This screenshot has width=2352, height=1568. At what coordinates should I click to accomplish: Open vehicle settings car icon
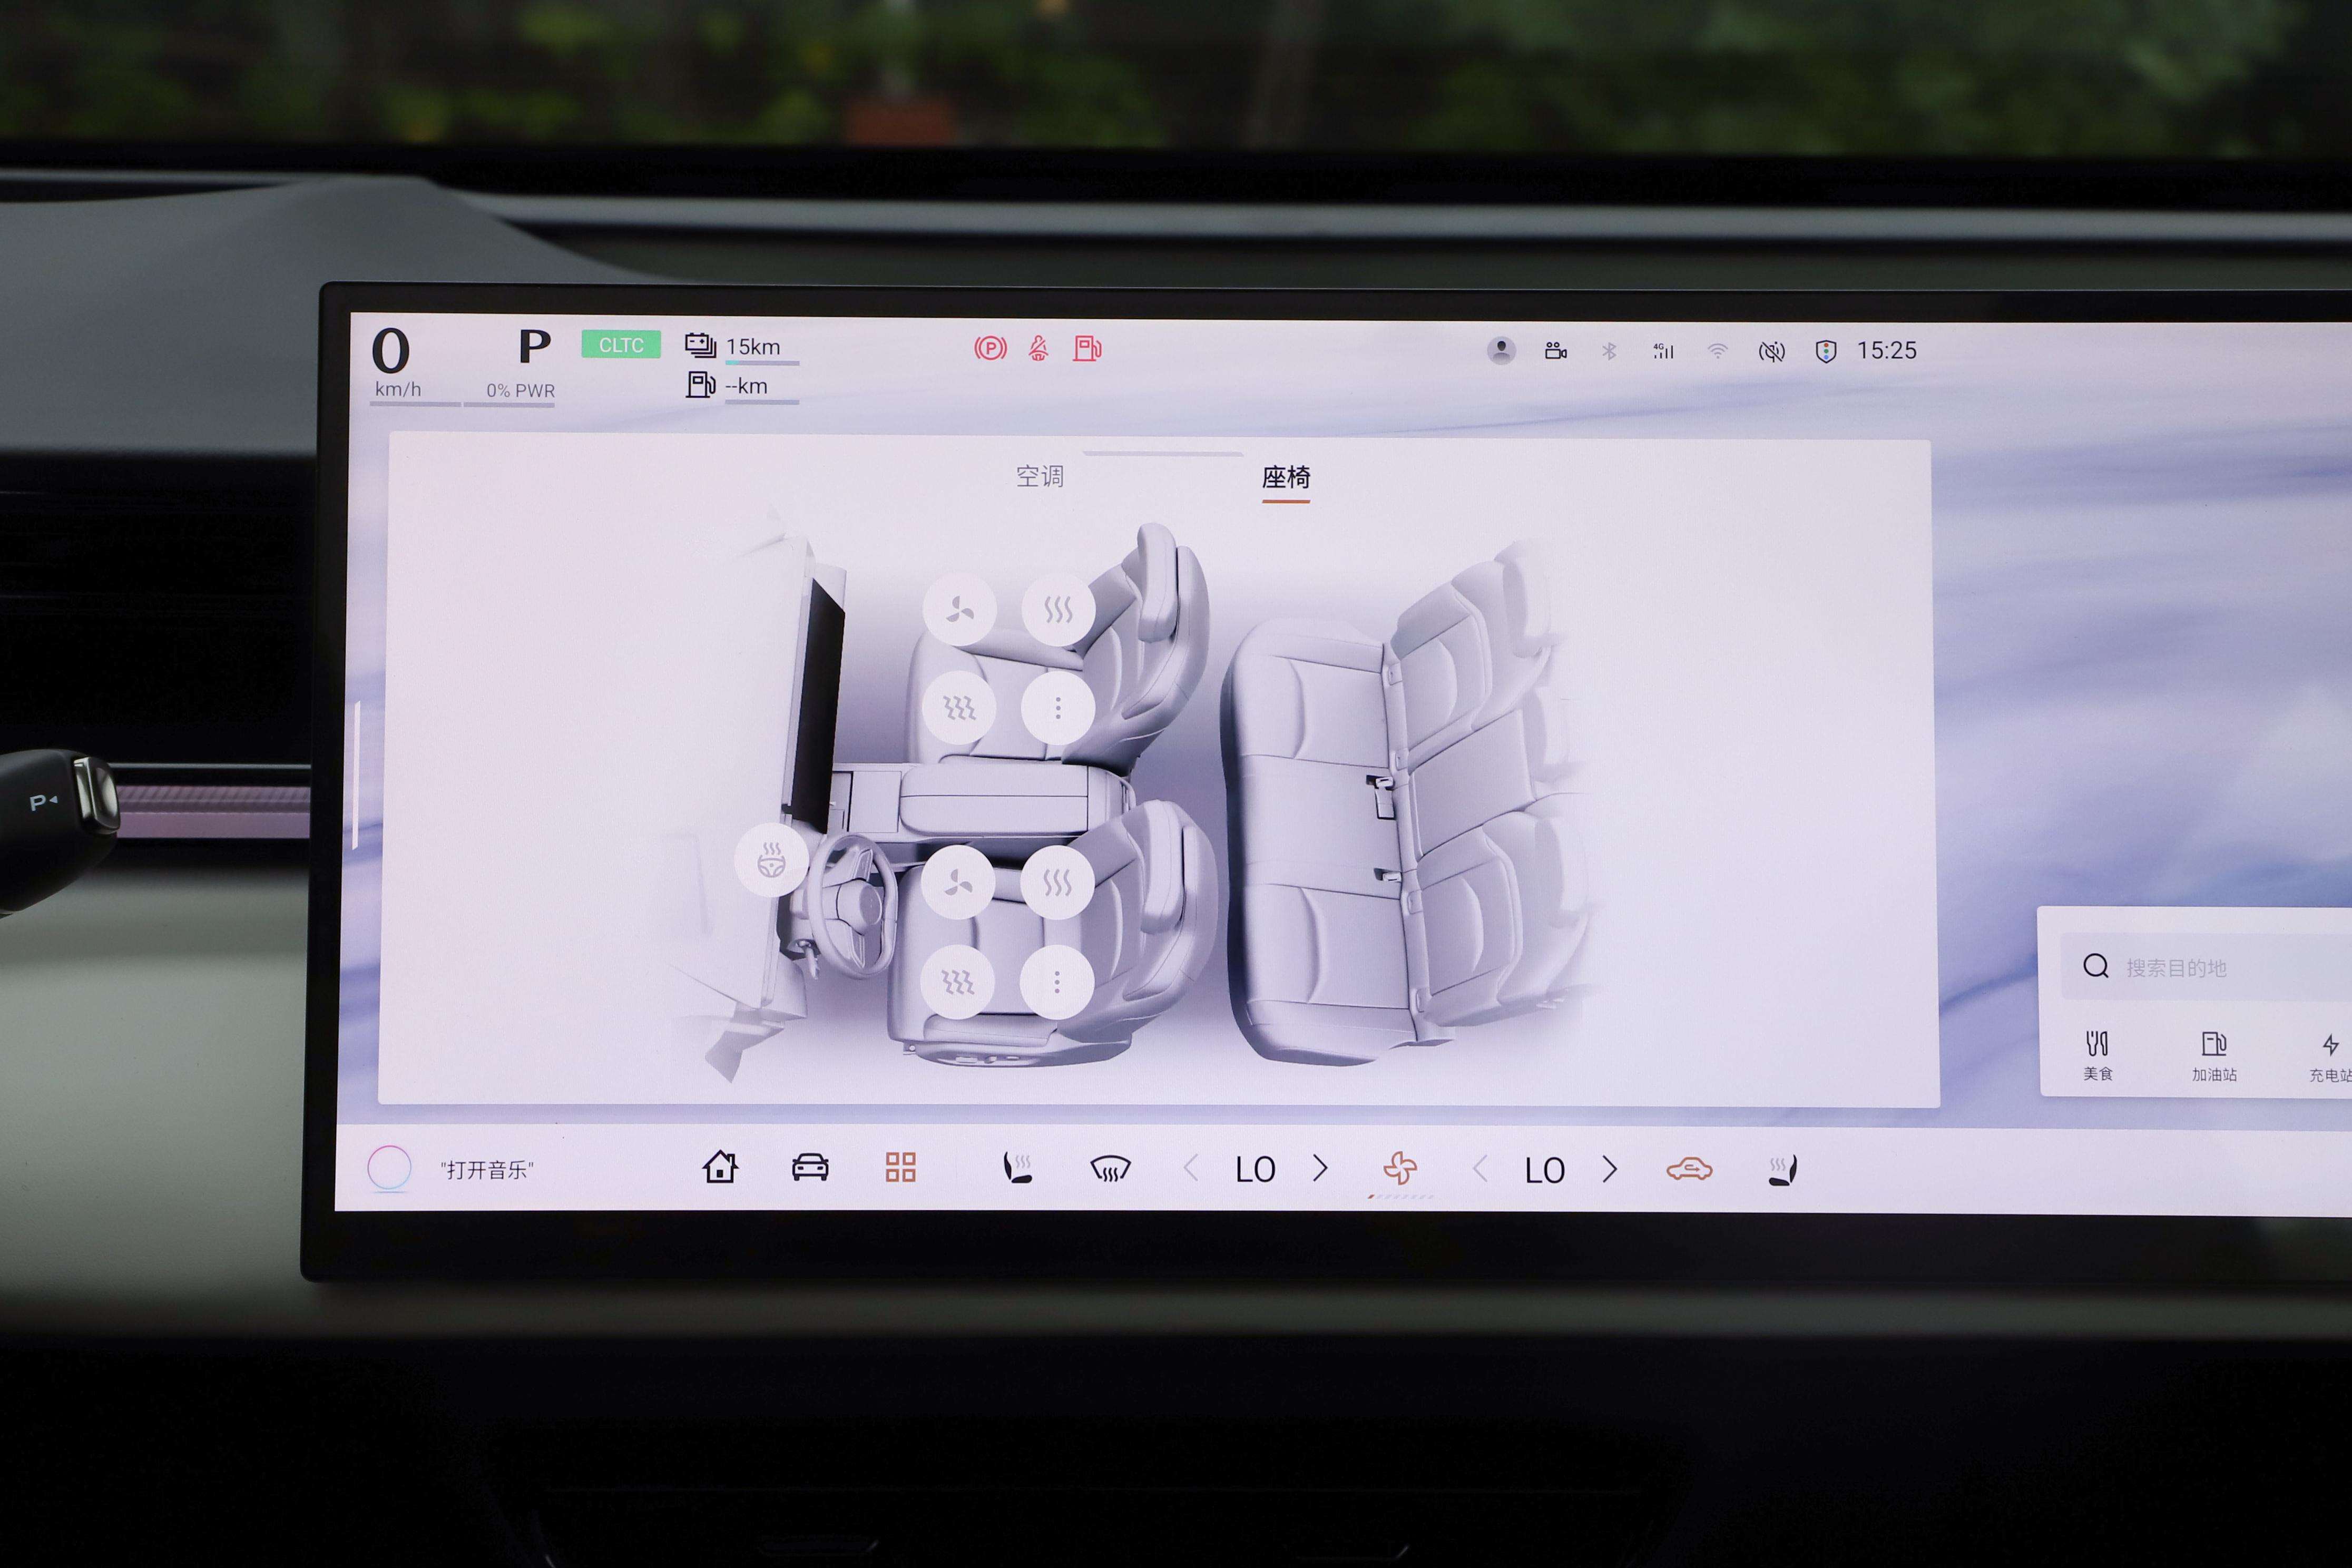810,1167
